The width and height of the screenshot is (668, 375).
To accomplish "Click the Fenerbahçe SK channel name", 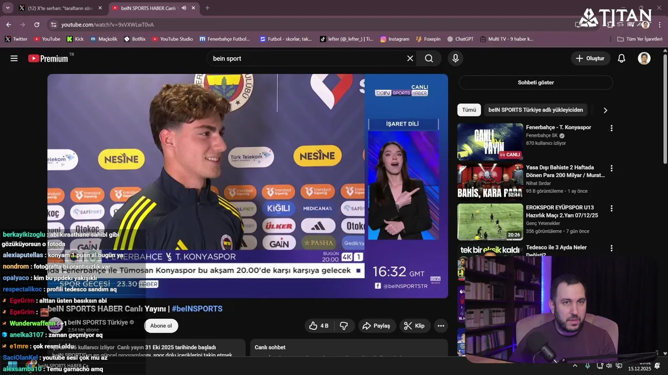I will [x=542, y=135].
